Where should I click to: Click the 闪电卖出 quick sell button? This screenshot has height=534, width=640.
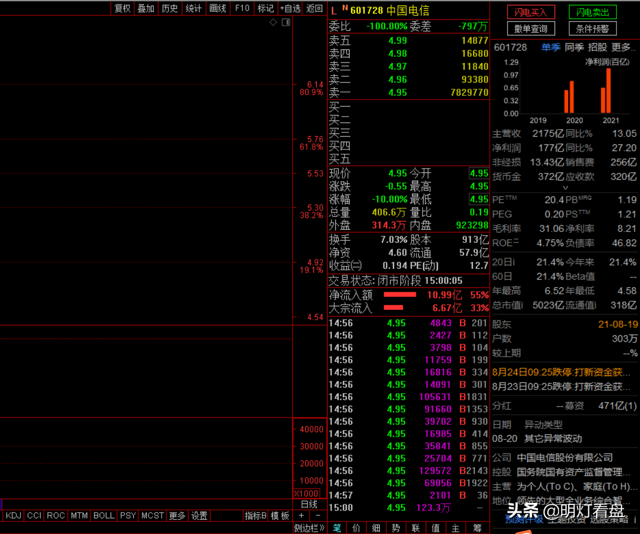pos(592,12)
